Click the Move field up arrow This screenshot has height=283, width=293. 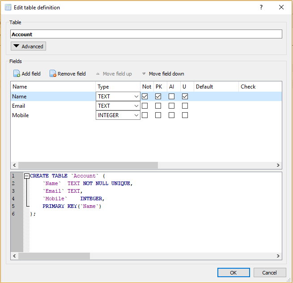[98, 74]
